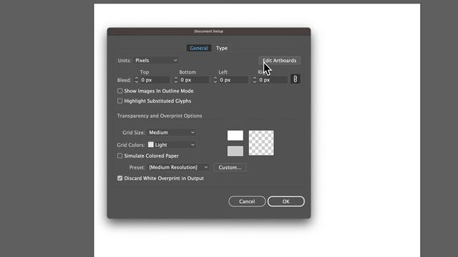Switch to the Type tab
458x257 pixels.
point(222,48)
